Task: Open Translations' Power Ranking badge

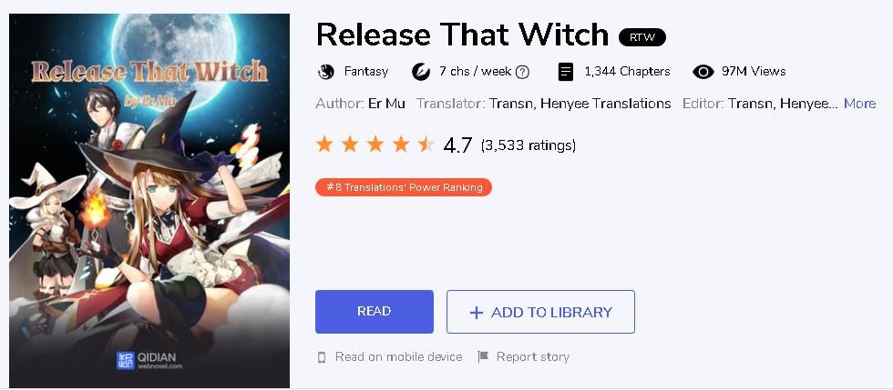Action: [x=403, y=187]
